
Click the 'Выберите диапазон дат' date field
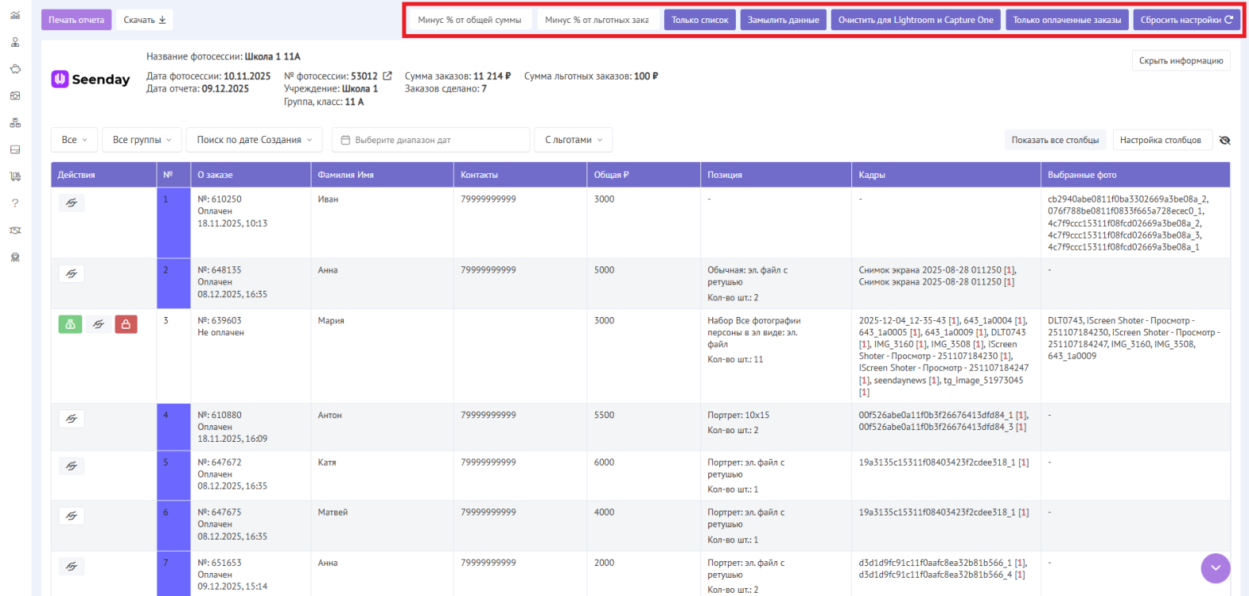431,140
